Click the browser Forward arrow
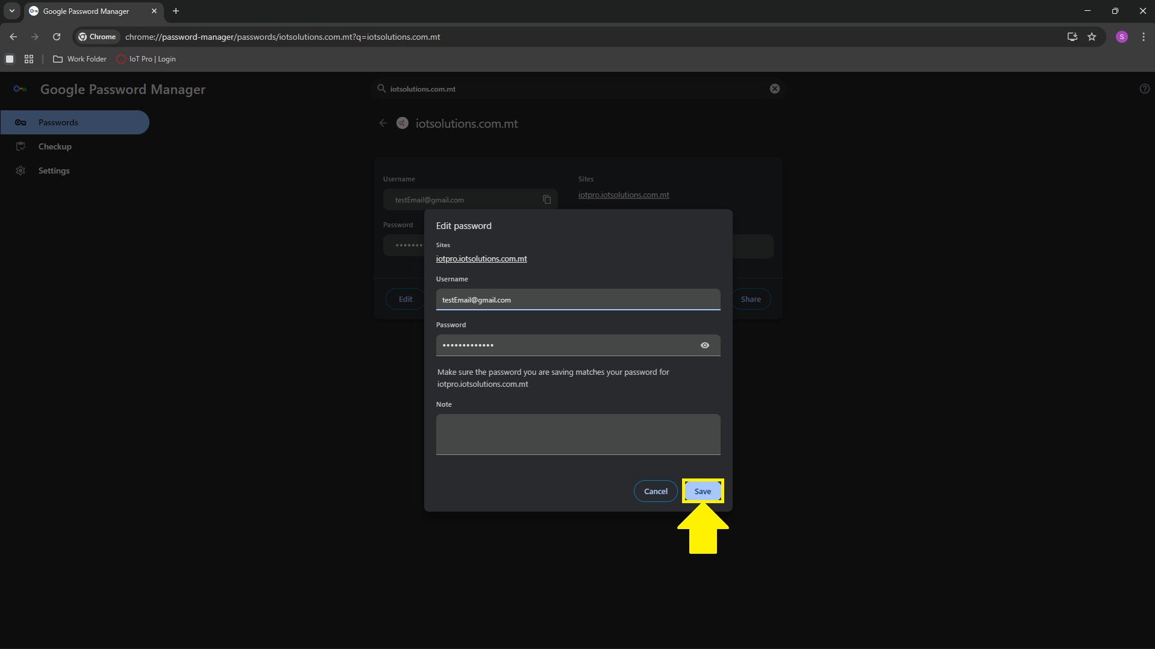 35,37
